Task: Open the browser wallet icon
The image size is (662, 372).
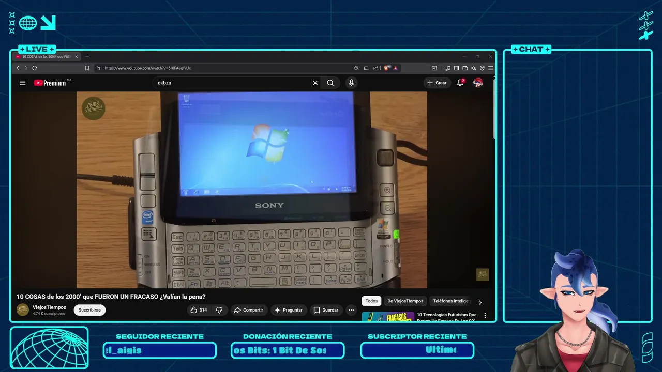Action: pyautogui.click(x=465, y=68)
